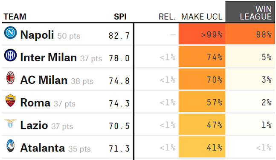The width and height of the screenshot is (276, 160).
Task: Open the Atalanta team name link
Action: 43,148
